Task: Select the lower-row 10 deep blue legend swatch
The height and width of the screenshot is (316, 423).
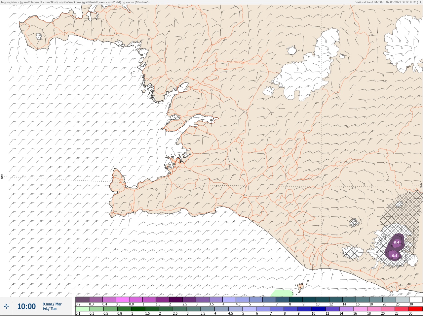Action: coord(319,309)
